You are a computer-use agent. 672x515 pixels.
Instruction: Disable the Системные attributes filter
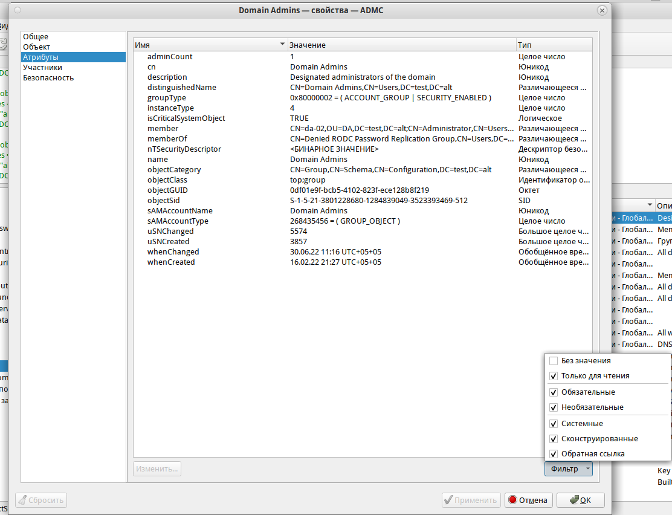(554, 424)
